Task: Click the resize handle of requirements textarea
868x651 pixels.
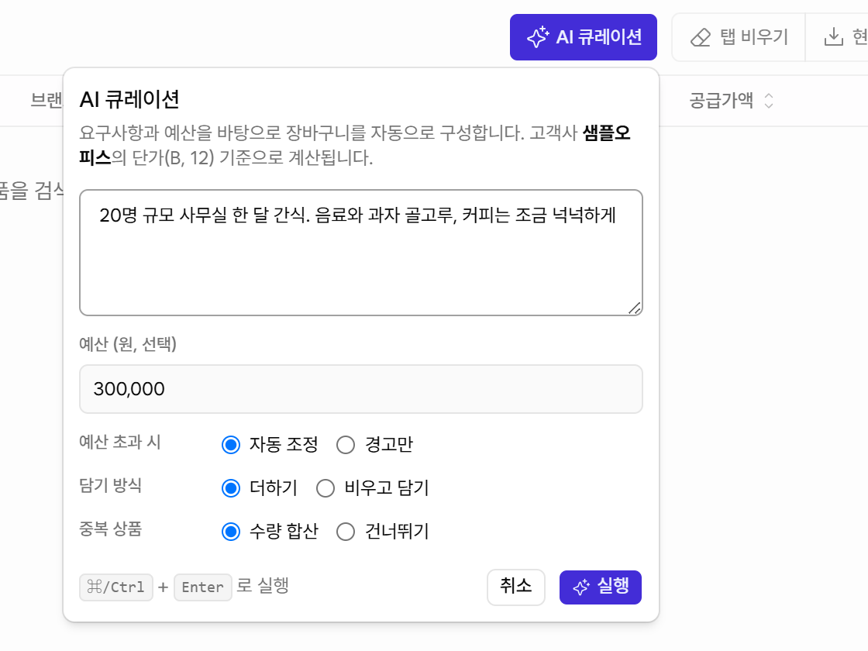Action: pos(635,308)
